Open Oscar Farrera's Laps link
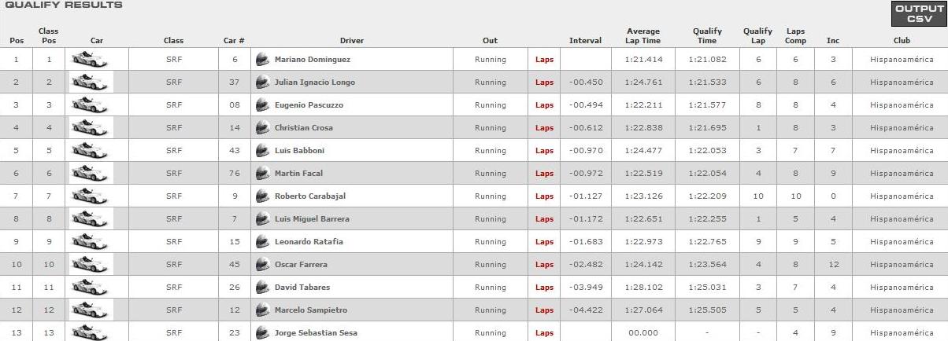The height and width of the screenshot is (341, 948). pyautogui.click(x=544, y=265)
